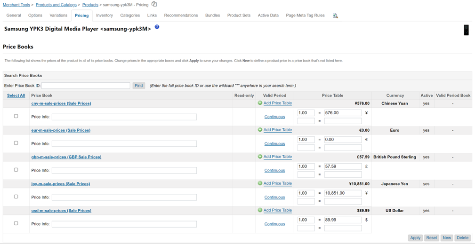This screenshot has height=245, width=475.
Task: Click the Select All link
Action: pos(16,95)
